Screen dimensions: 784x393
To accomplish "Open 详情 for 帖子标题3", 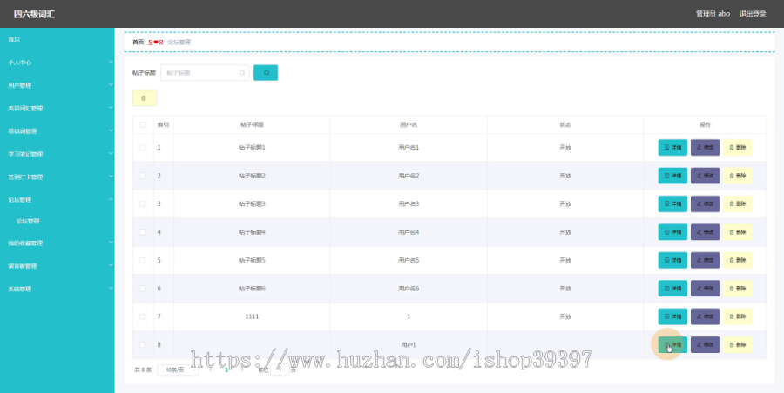I will pyautogui.click(x=672, y=203).
